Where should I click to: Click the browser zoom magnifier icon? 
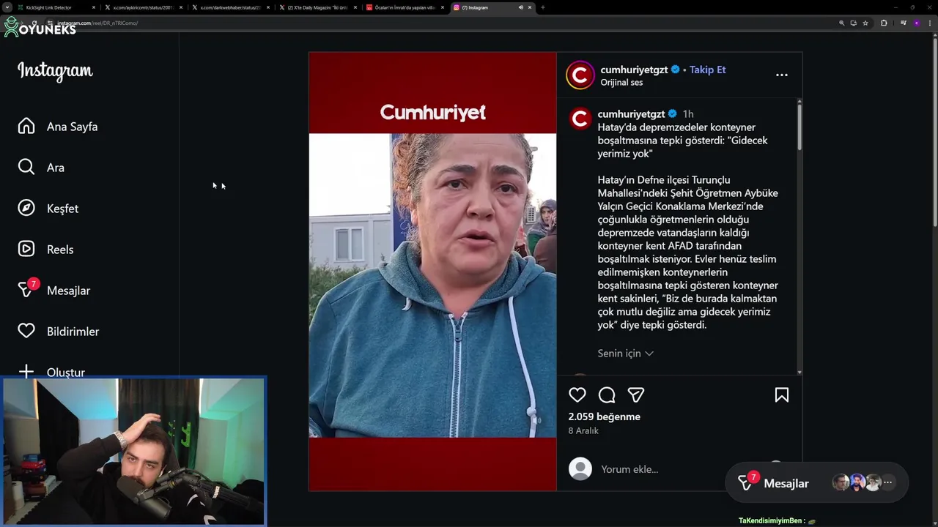[x=842, y=23]
